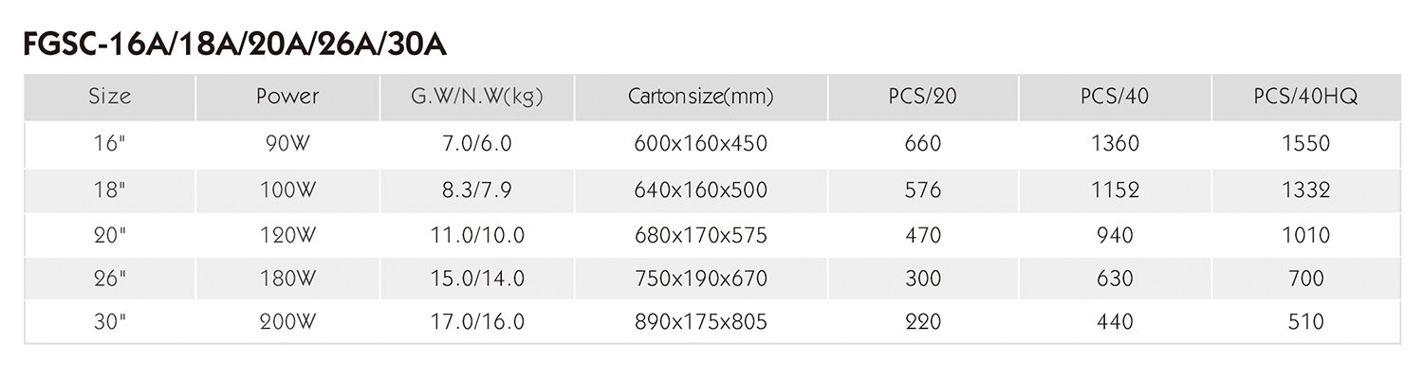This screenshot has width=1423, height=379.
Task: Click the 1010 PCS/40HQ value
Action: click(1306, 235)
